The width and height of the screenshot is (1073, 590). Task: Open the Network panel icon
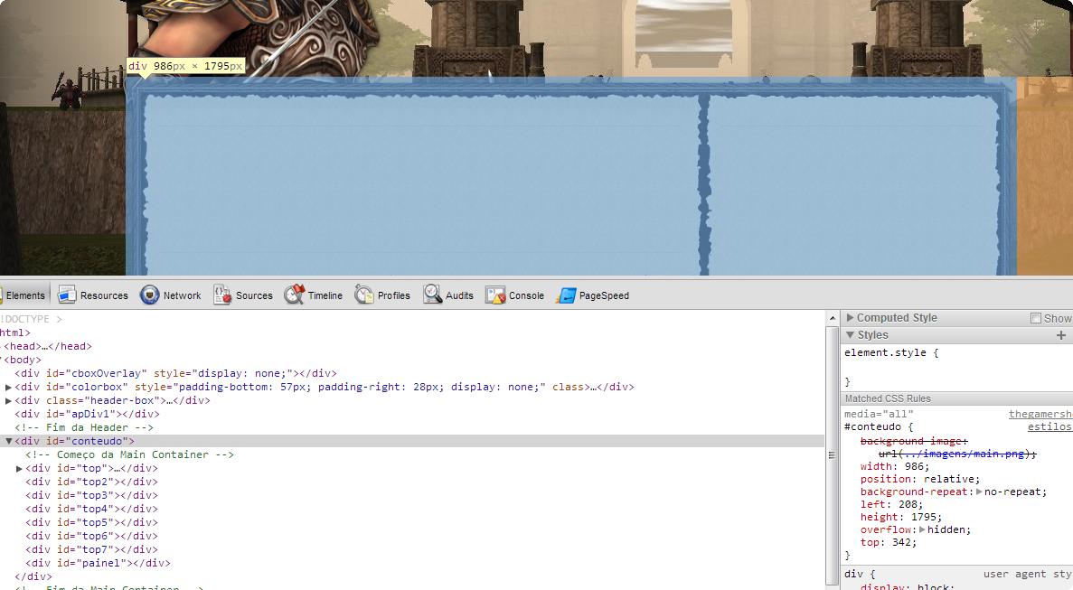point(149,295)
